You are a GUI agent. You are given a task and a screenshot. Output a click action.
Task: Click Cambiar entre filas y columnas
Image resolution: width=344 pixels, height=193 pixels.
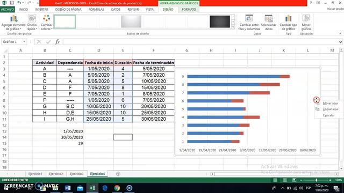249,23
